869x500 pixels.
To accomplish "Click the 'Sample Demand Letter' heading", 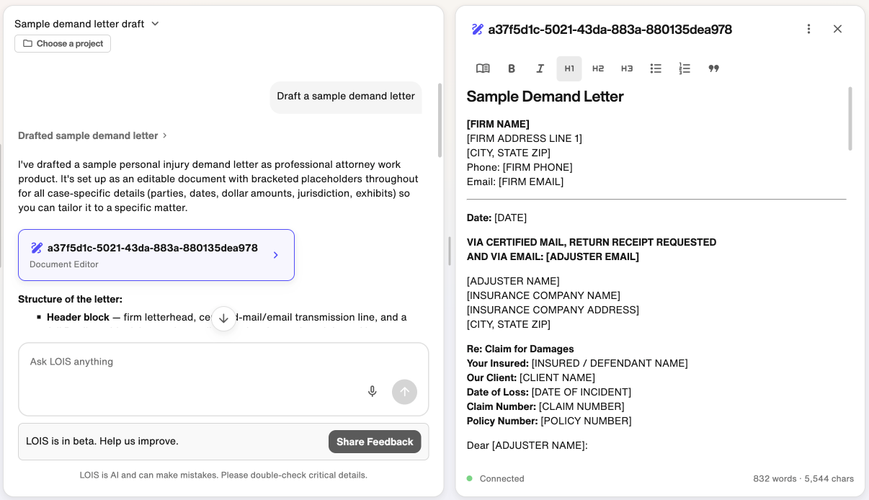I will click(x=545, y=97).
